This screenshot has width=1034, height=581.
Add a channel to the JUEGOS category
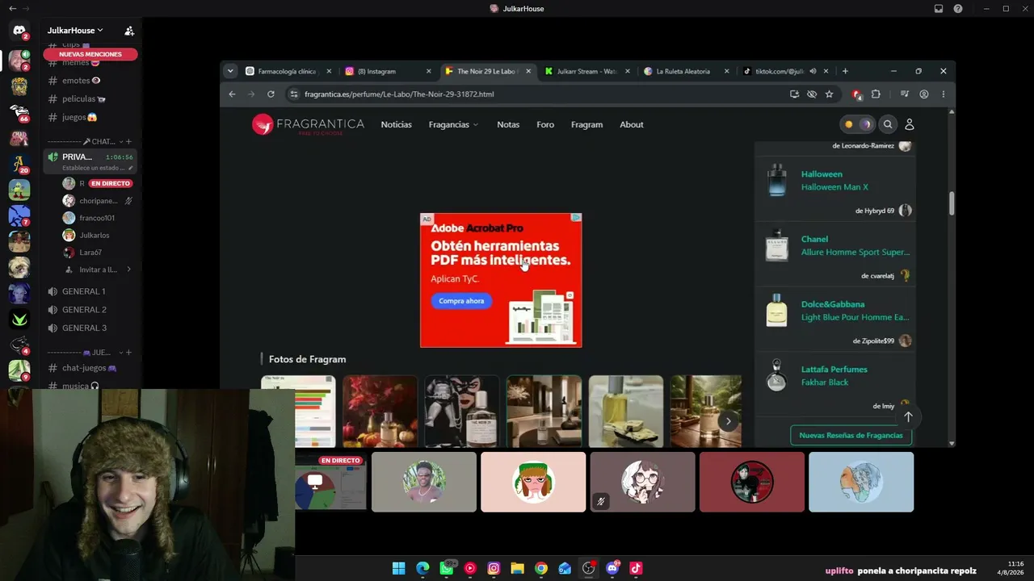point(128,353)
